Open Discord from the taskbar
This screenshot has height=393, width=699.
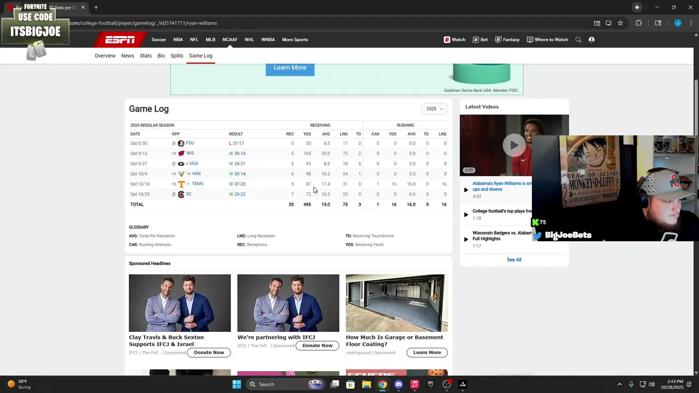(399, 384)
